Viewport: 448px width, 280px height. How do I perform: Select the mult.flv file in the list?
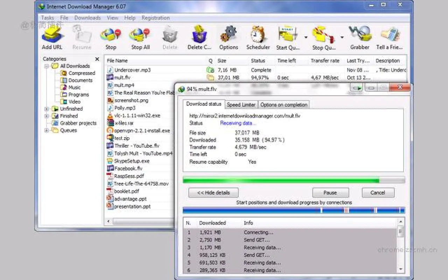pos(122,77)
